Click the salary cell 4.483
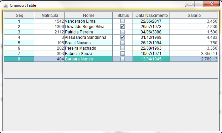 tap(194, 37)
